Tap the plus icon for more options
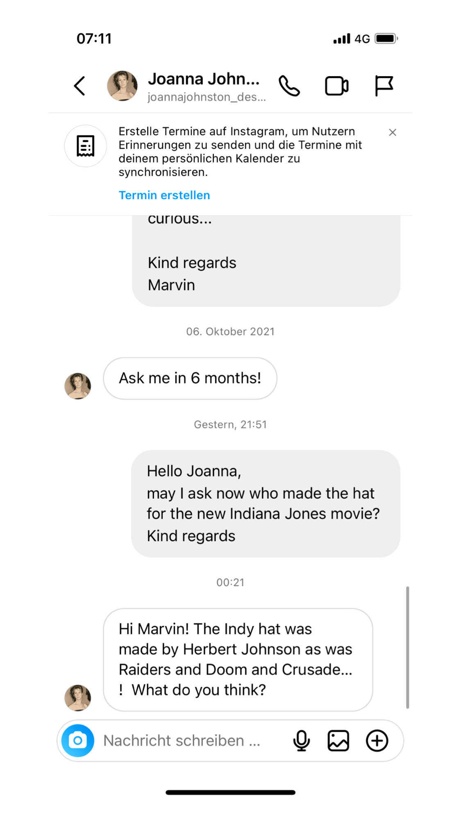Viewport: 461px width, 819px height. (377, 740)
